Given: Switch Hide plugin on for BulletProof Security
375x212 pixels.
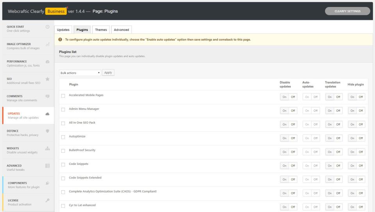Looking at the screenshot, I should pyautogui.click(x=352, y=152).
